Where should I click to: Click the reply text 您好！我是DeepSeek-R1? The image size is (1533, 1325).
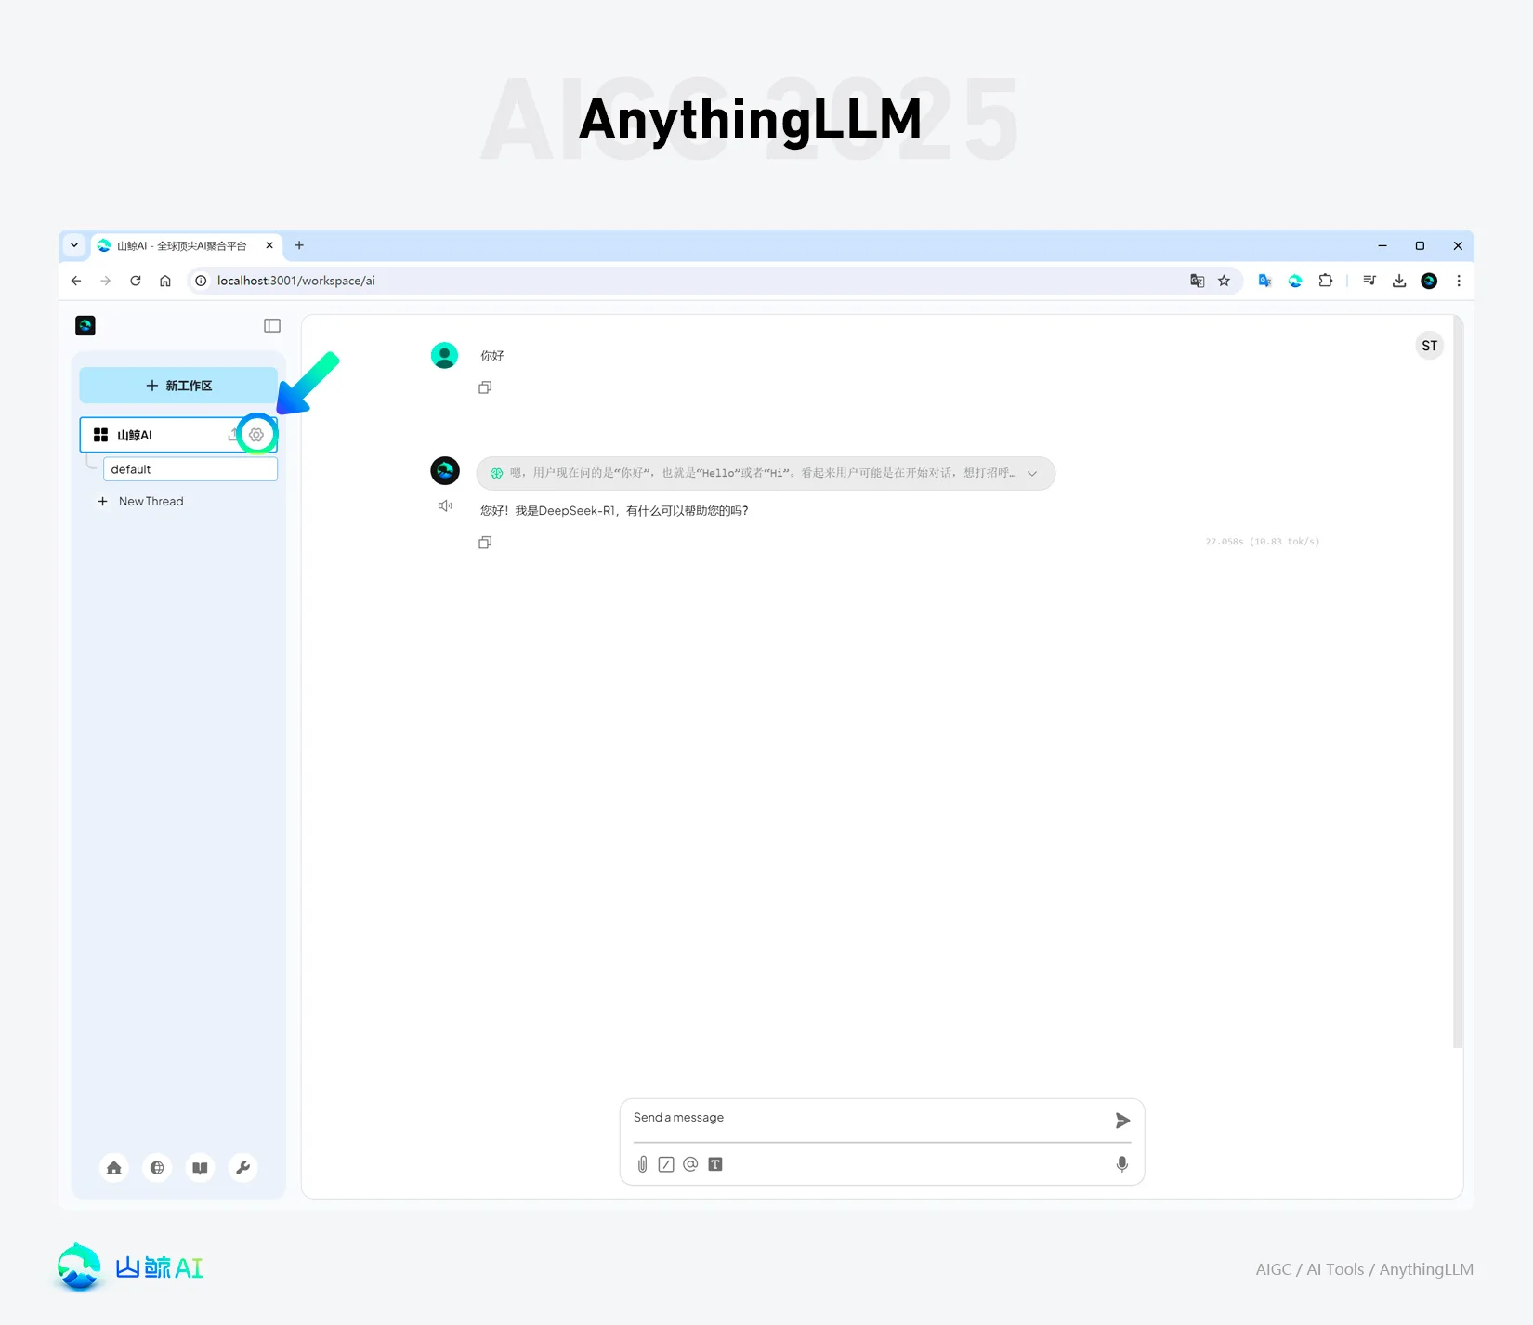click(x=614, y=510)
